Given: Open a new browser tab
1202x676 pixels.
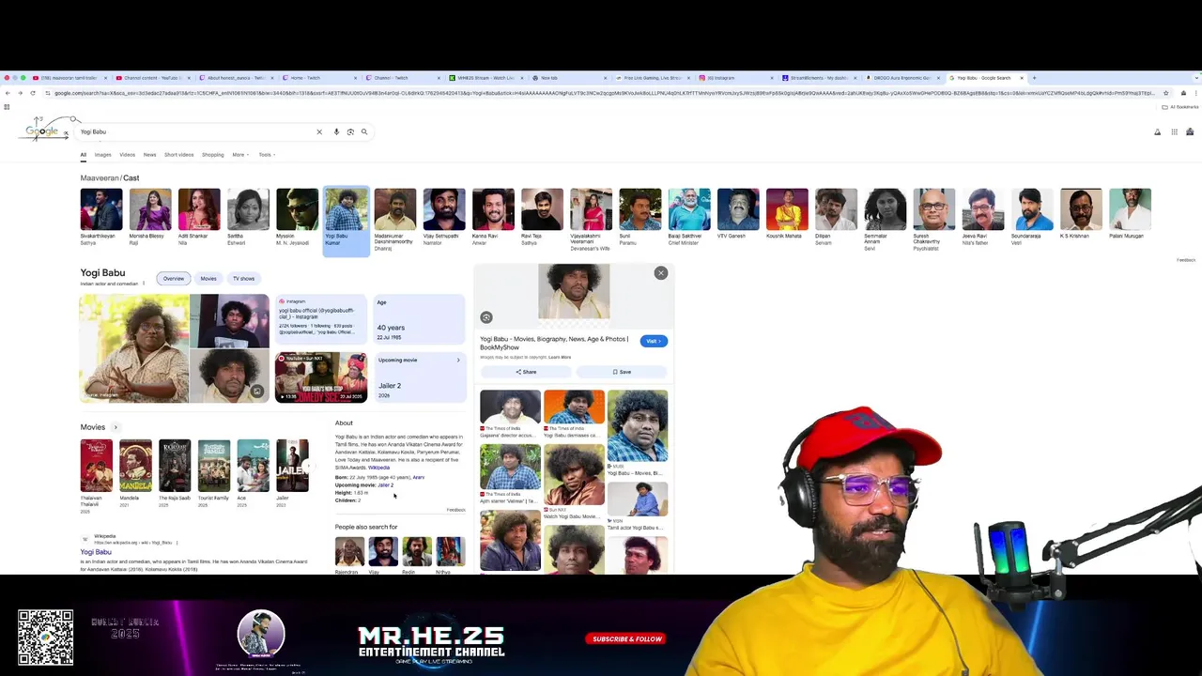Looking at the screenshot, I should pyautogui.click(x=1035, y=78).
